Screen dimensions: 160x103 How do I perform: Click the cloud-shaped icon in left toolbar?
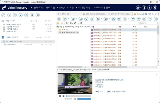tap(15, 15)
